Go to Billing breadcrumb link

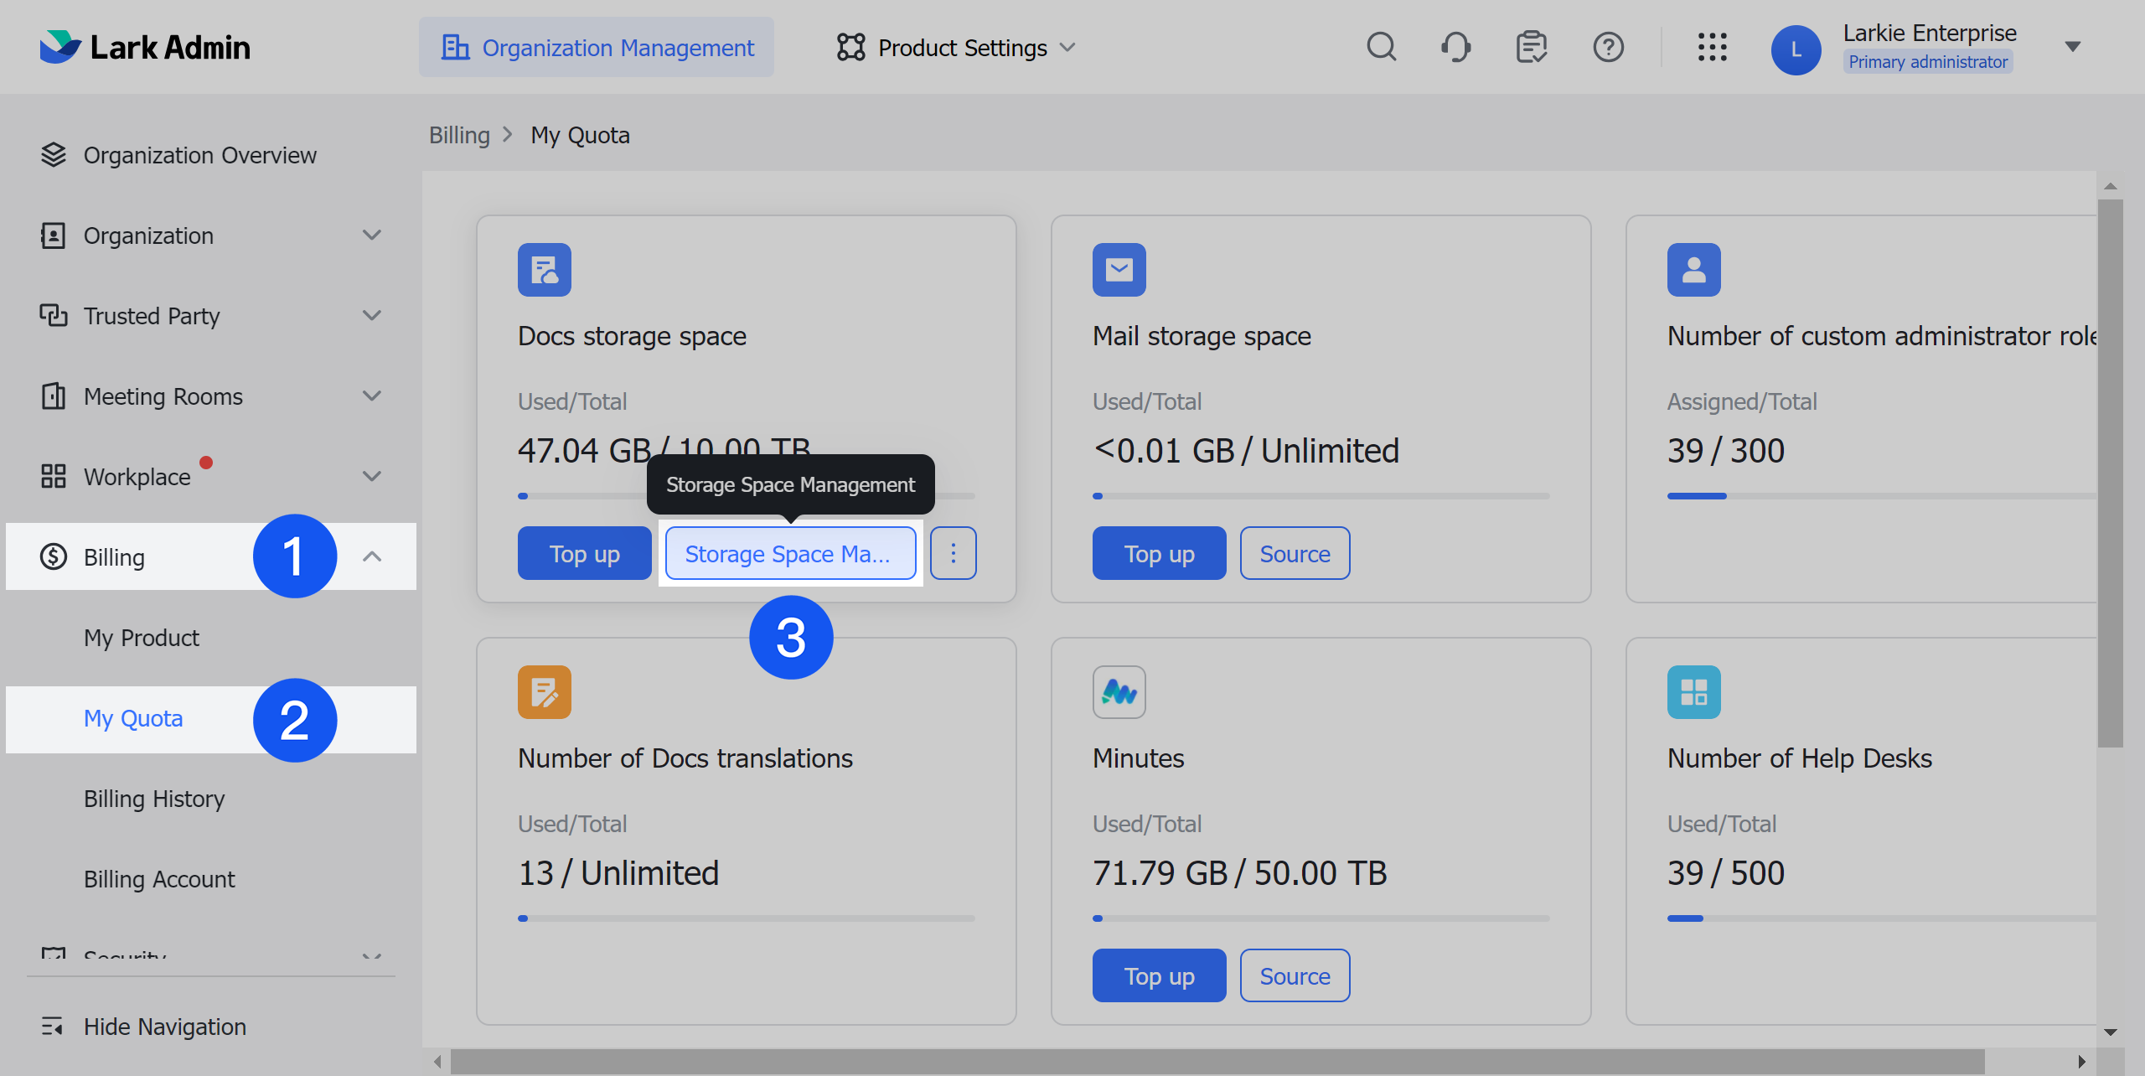click(x=459, y=135)
